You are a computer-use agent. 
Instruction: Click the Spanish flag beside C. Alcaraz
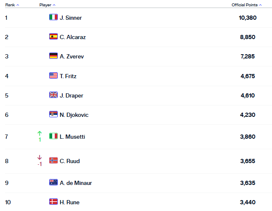53,37
